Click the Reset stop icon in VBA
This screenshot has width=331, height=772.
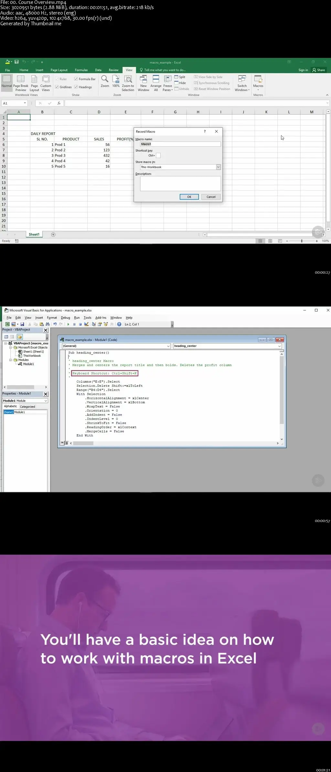pos(80,324)
